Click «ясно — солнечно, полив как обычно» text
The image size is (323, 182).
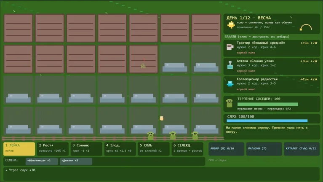[x=264, y=22]
